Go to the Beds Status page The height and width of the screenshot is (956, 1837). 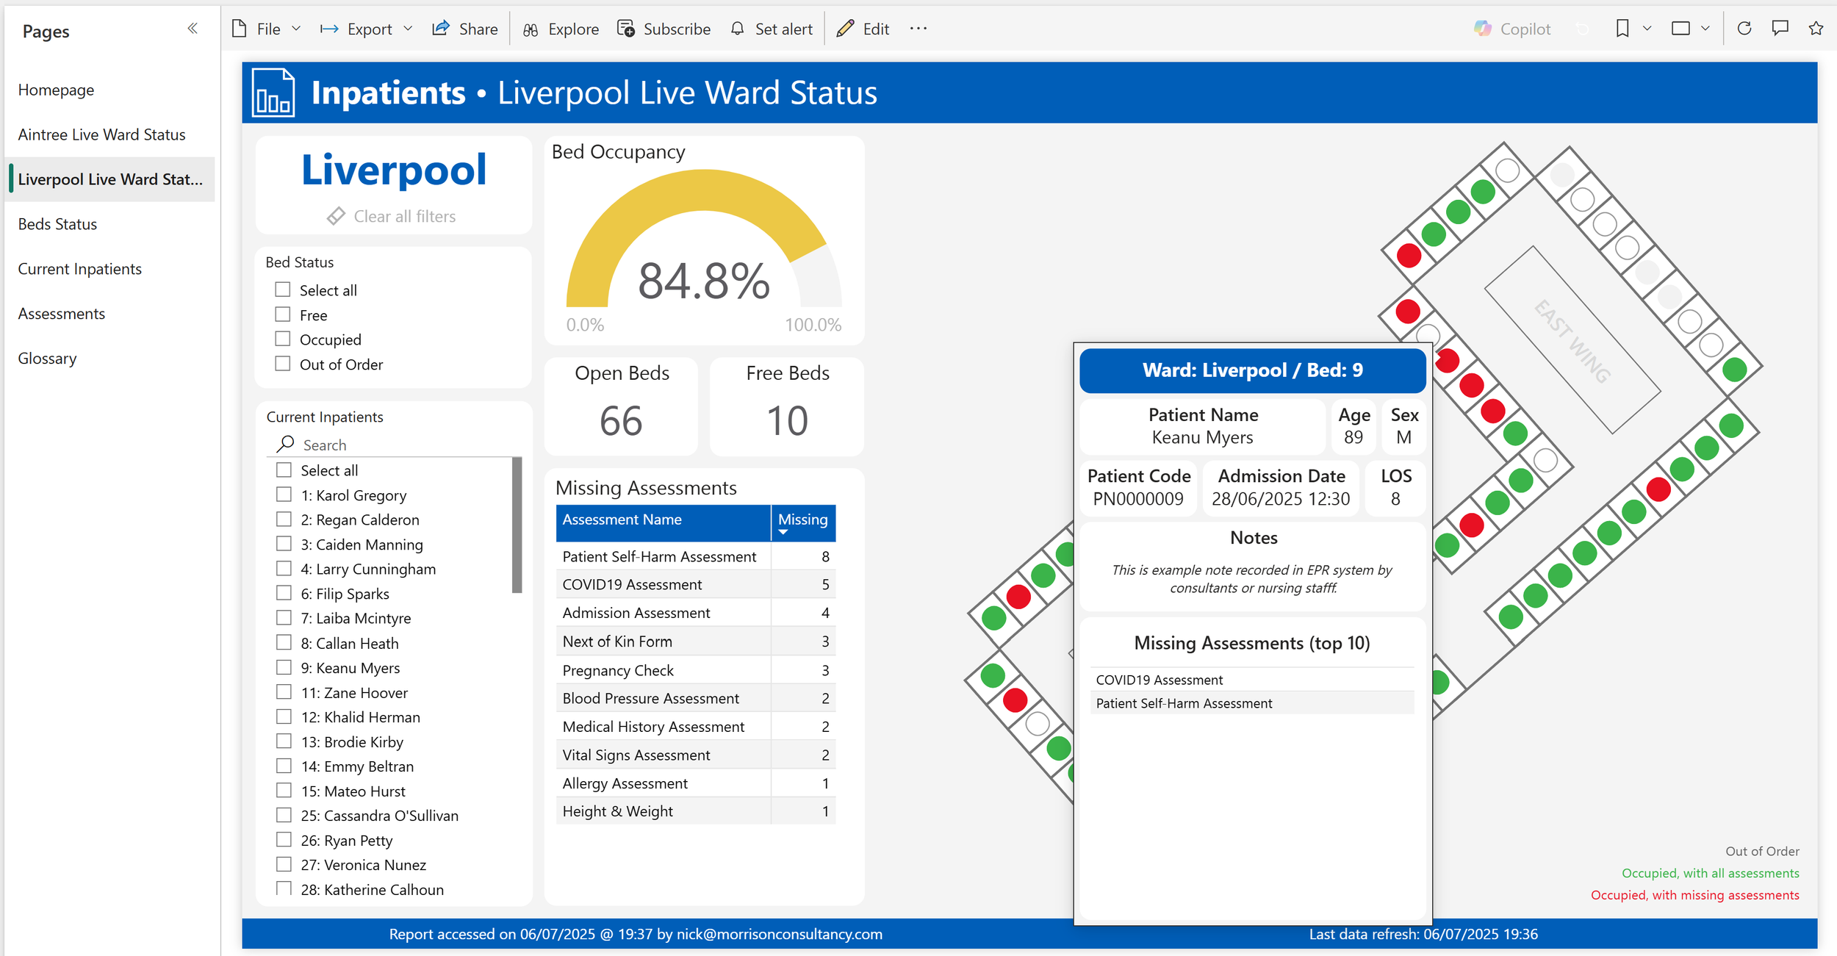pos(57,224)
